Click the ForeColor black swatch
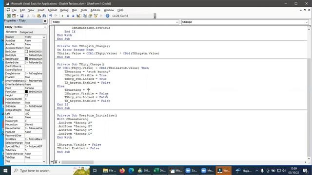 click(26, 92)
